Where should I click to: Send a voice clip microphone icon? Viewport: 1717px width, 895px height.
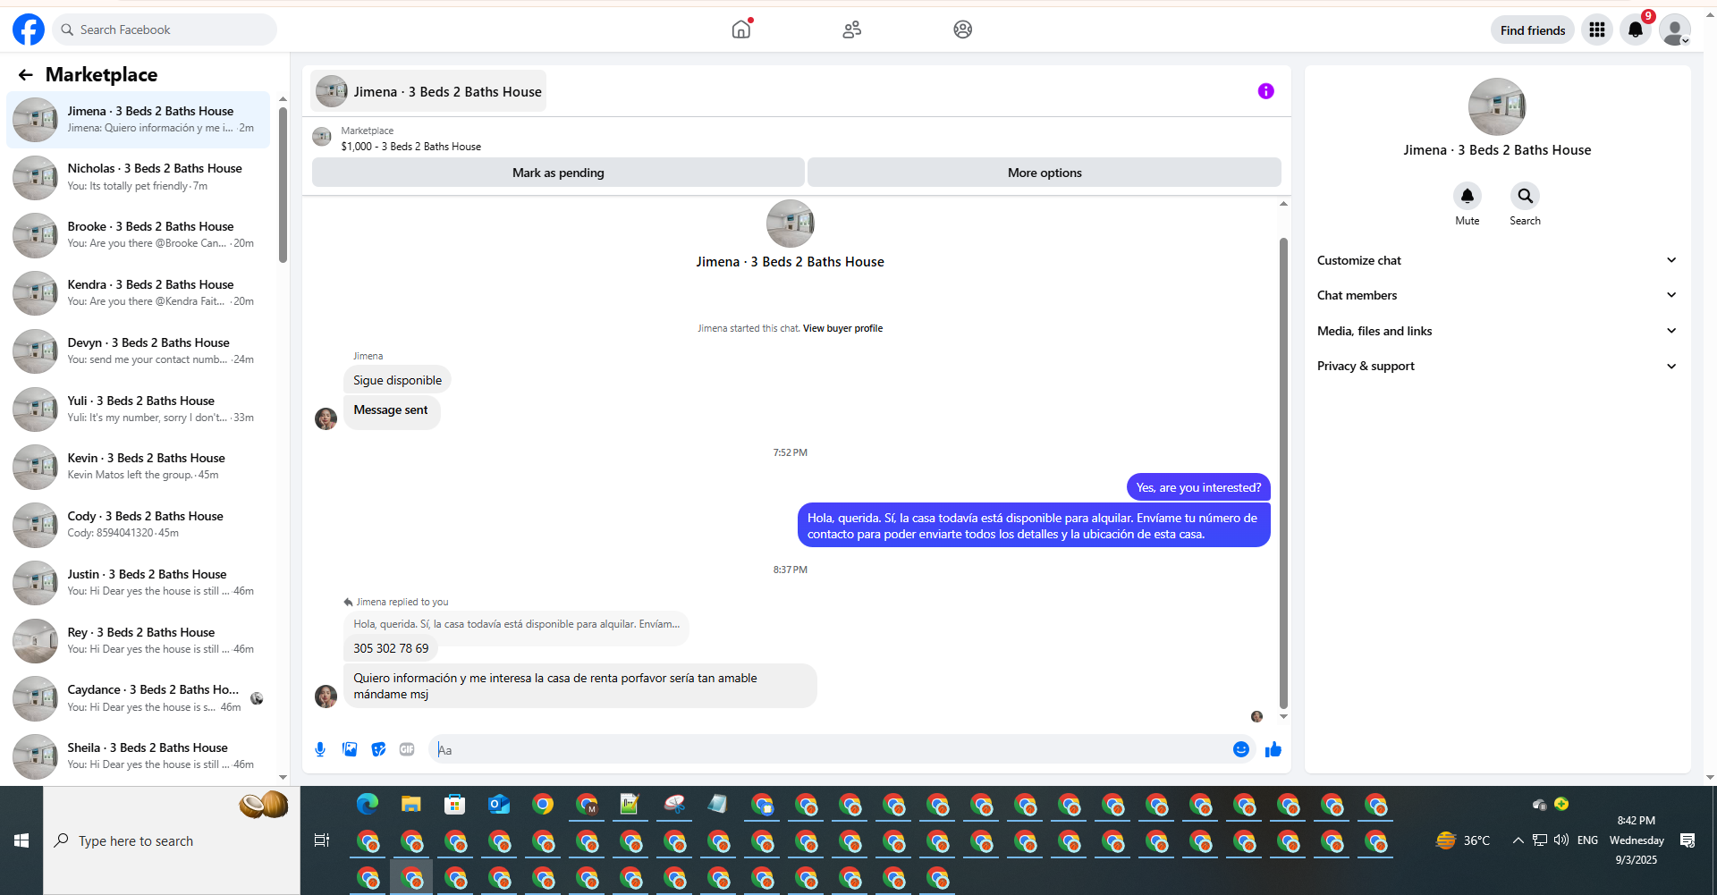320,749
